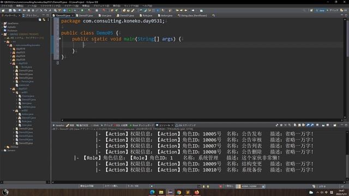Open the ファイル menu
The height and width of the screenshot is (196, 349).
point(7,6)
